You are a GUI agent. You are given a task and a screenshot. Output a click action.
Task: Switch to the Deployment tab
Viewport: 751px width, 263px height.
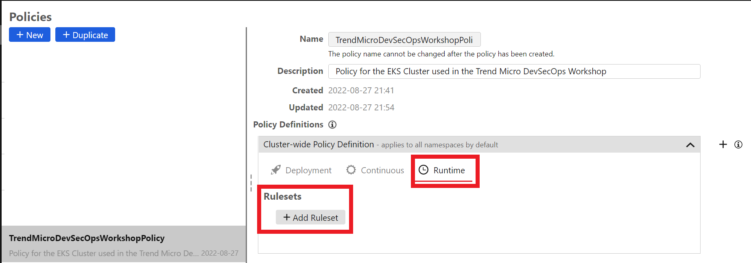click(301, 170)
